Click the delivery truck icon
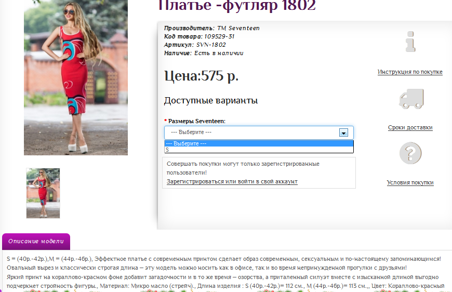Screen dimensions: 452x292 click(410, 99)
